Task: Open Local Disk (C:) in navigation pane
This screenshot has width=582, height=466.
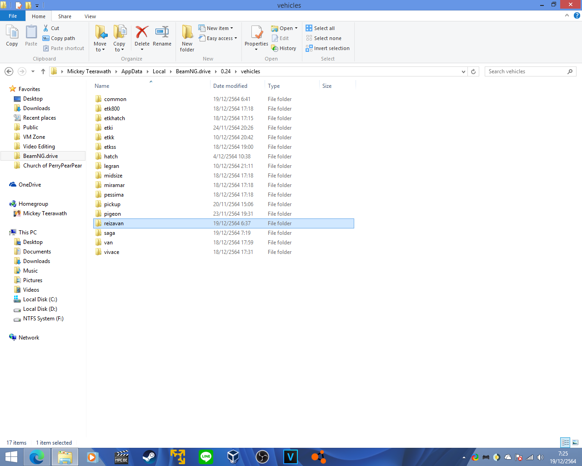Action: click(40, 299)
